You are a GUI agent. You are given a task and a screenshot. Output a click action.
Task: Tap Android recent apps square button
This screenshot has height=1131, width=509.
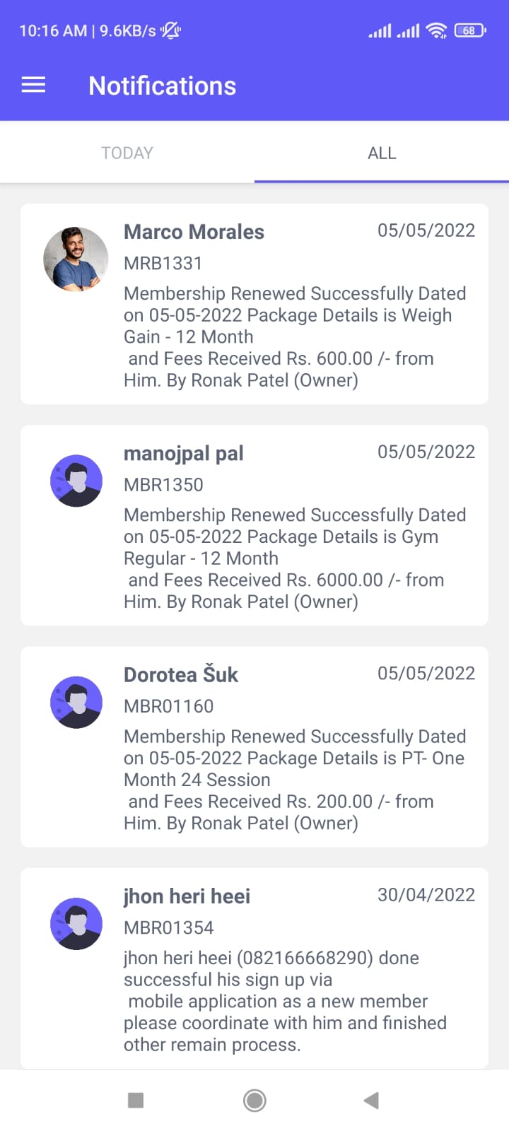pos(136,1100)
